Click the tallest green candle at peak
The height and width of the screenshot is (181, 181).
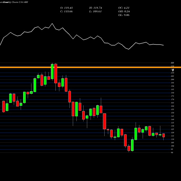(52, 71)
